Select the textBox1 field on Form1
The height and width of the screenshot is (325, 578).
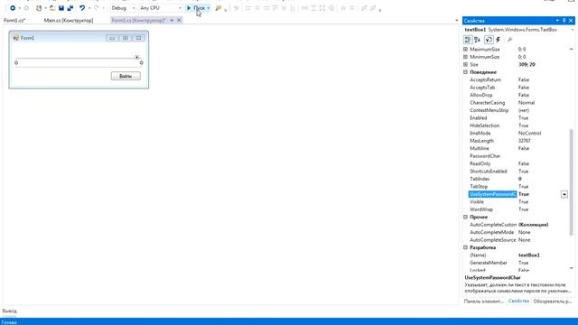click(79, 62)
